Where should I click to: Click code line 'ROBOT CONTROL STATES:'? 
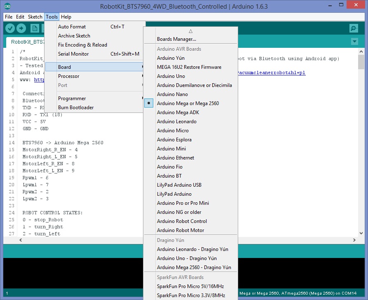[x=52, y=213]
